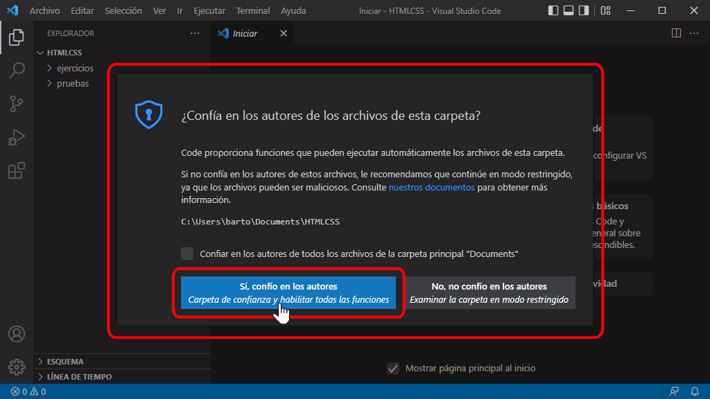
Task: Open notifications bell in status bar
Action: (694, 391)
